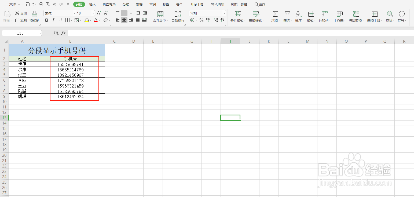Click the decrease decimal places icon

(x=222, y=20)
